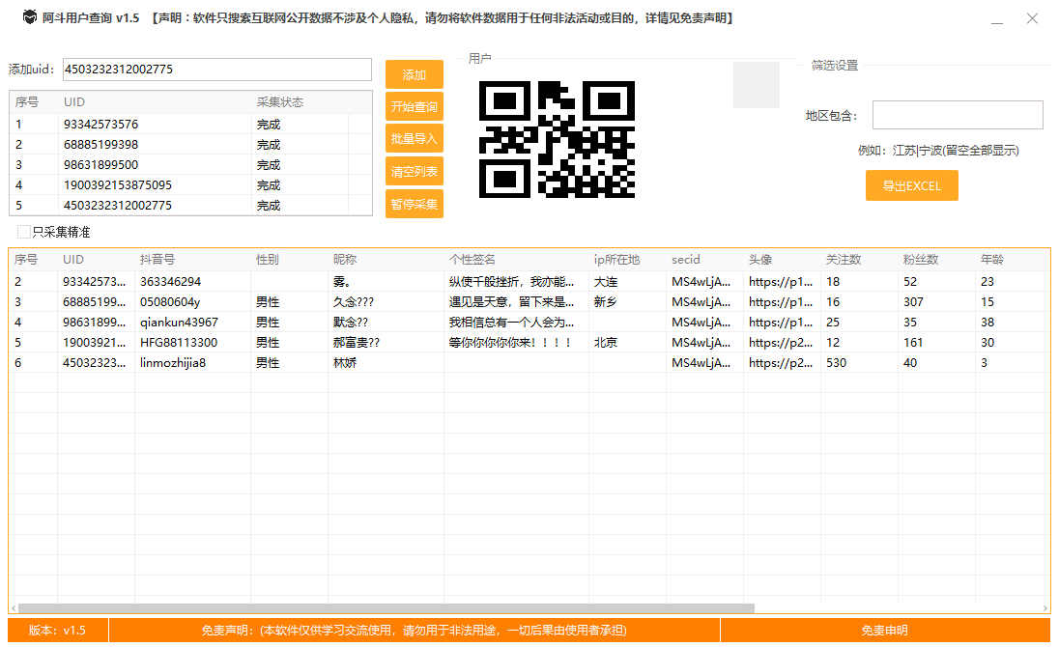Viewport: 1059px width, 647px height.
Task: Click the 头像 column header
Action: point(782,259)
